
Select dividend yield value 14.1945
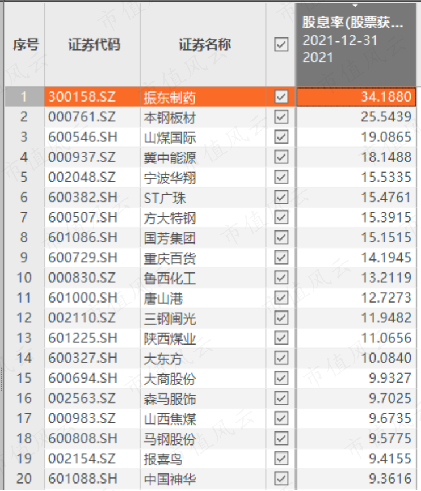pyautogui.click(x=386, y=257)
